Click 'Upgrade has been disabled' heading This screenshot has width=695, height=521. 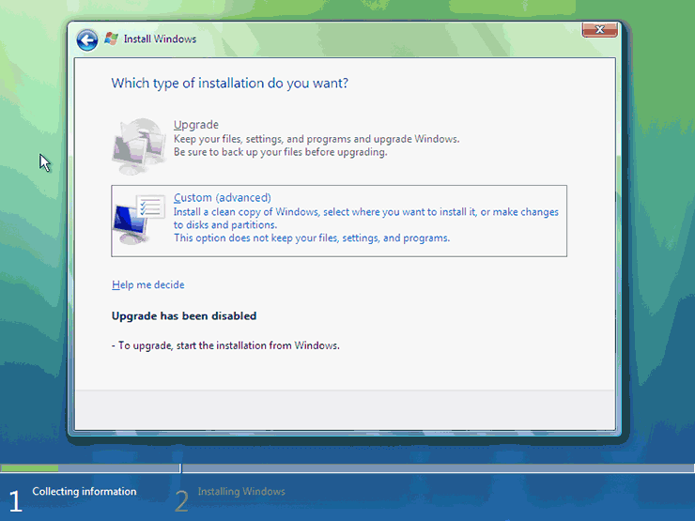coord(184,315)
